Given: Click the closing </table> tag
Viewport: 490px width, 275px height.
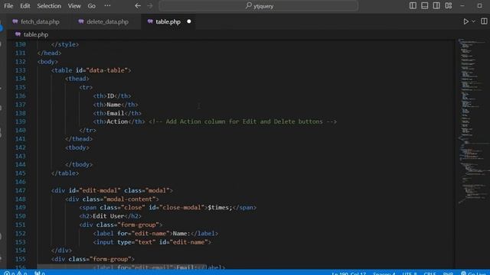Looking at the screenshot, I should [65, 173].
